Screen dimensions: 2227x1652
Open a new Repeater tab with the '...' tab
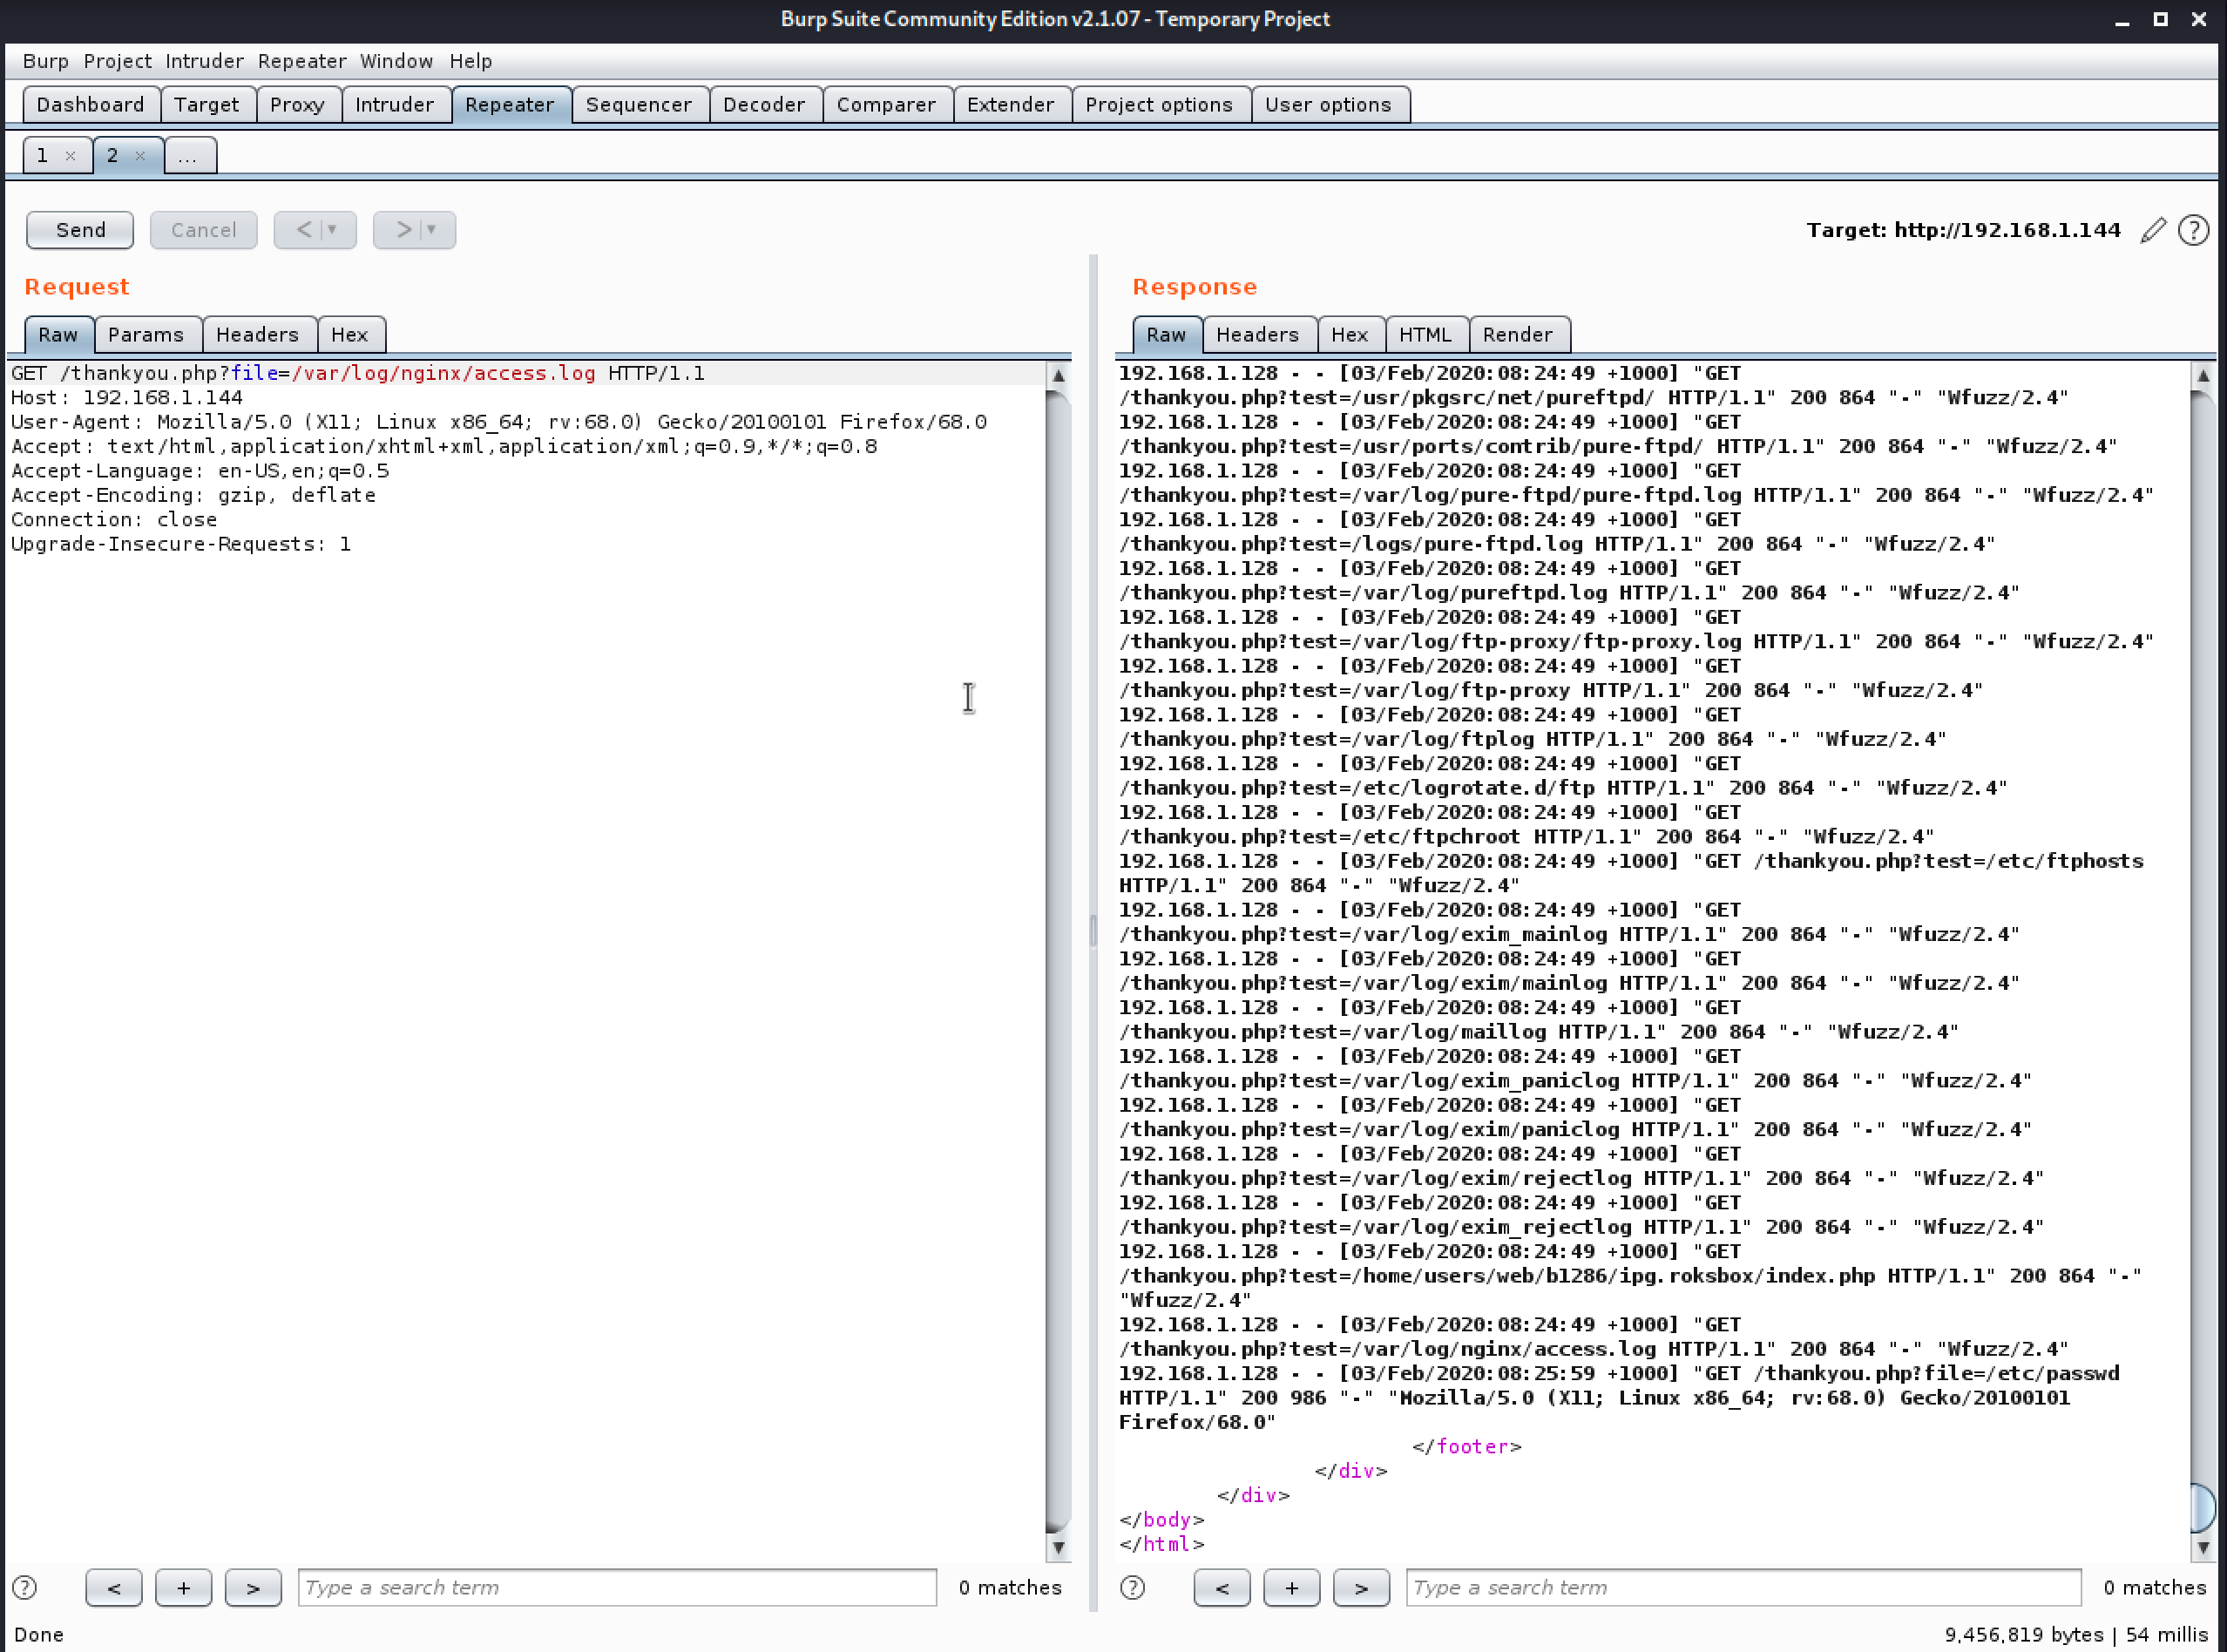click(x=188, y=156)
